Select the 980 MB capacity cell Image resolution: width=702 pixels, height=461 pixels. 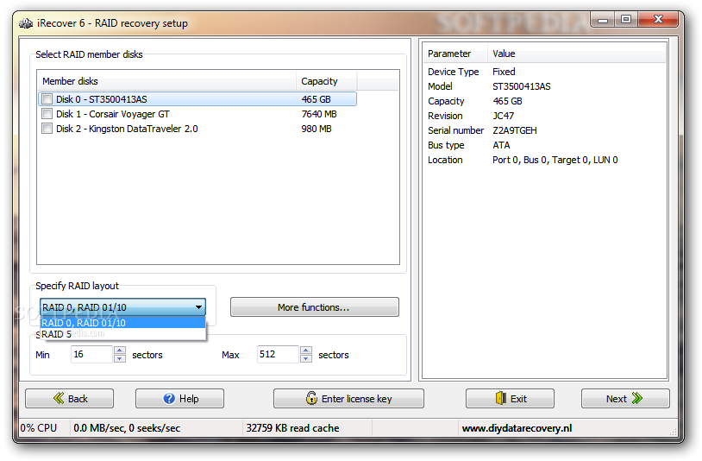(x=317, y=129)
